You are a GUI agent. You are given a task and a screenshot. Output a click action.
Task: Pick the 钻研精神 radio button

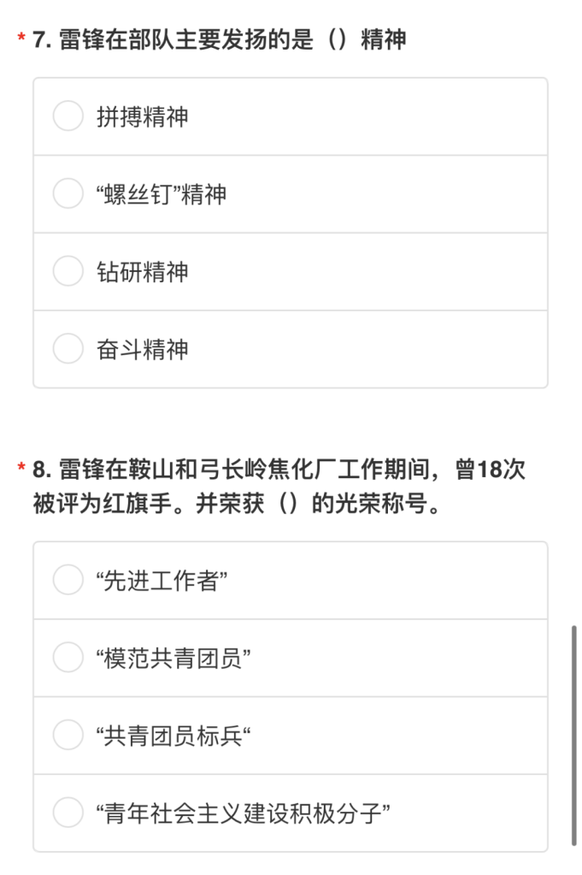point(68,272)
